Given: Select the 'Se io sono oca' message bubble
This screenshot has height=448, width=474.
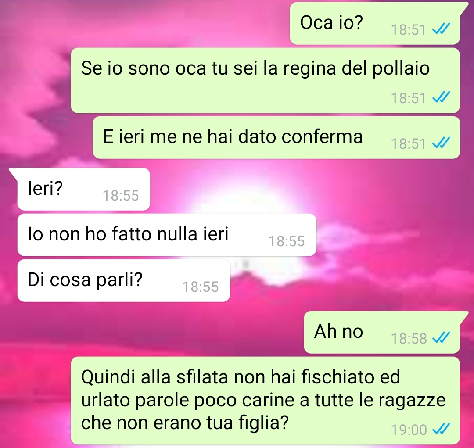Looking at the screenshot, I should [x=265, y=80].
